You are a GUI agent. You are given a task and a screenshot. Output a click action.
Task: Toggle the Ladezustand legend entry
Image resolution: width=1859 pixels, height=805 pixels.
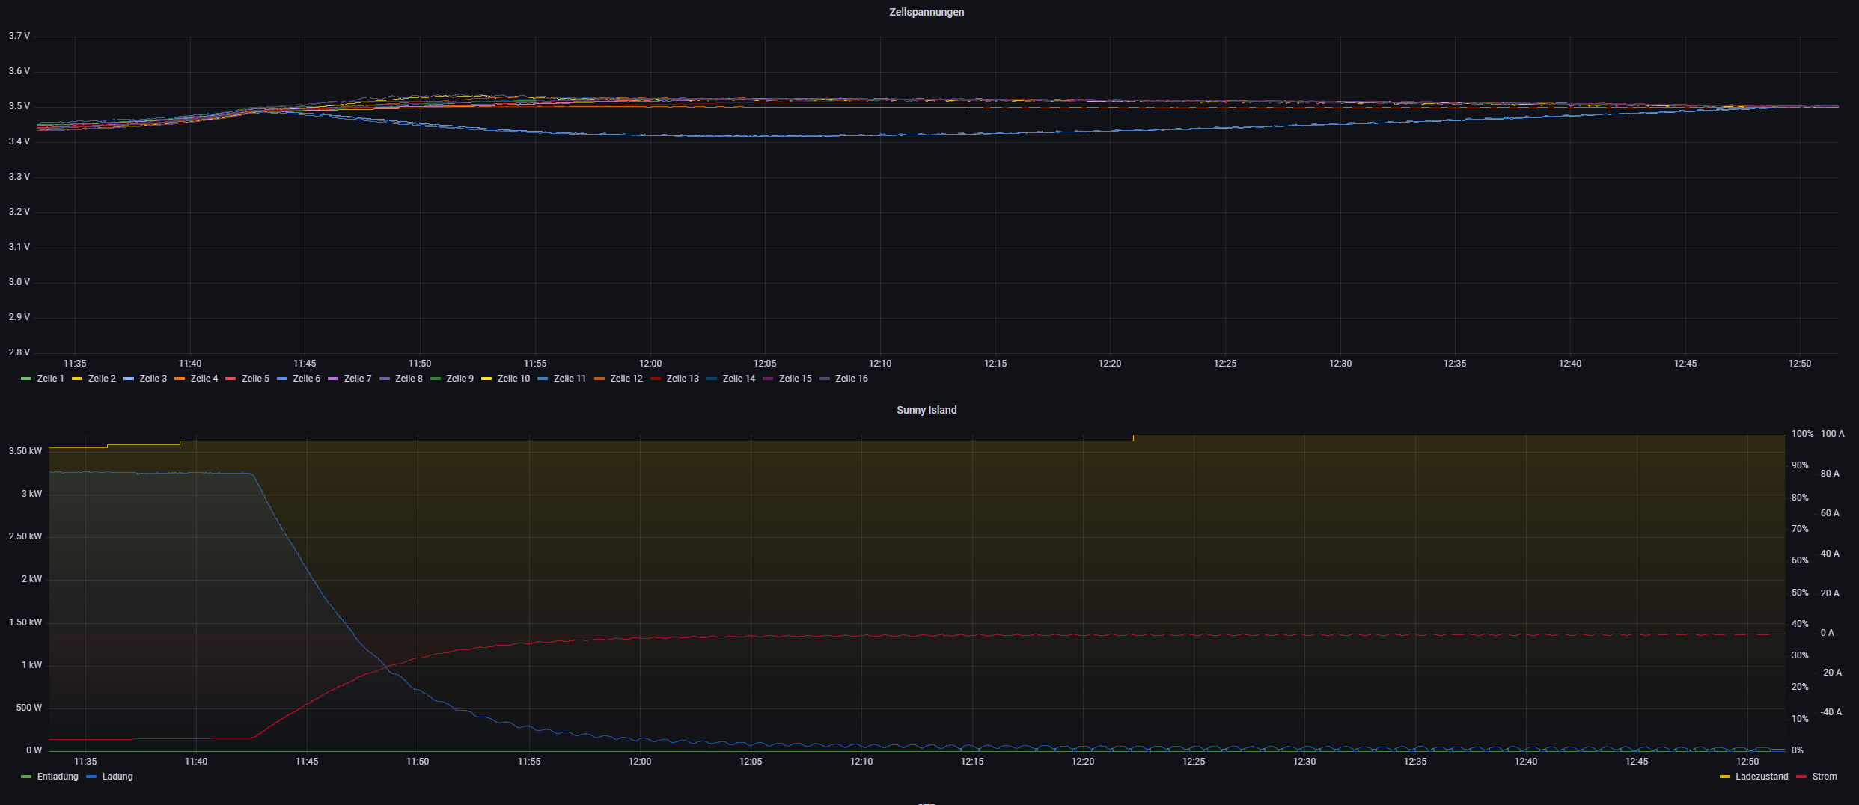(1762, 777)
